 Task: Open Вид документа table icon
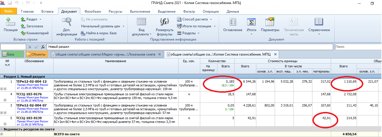[x=141, y=22]
